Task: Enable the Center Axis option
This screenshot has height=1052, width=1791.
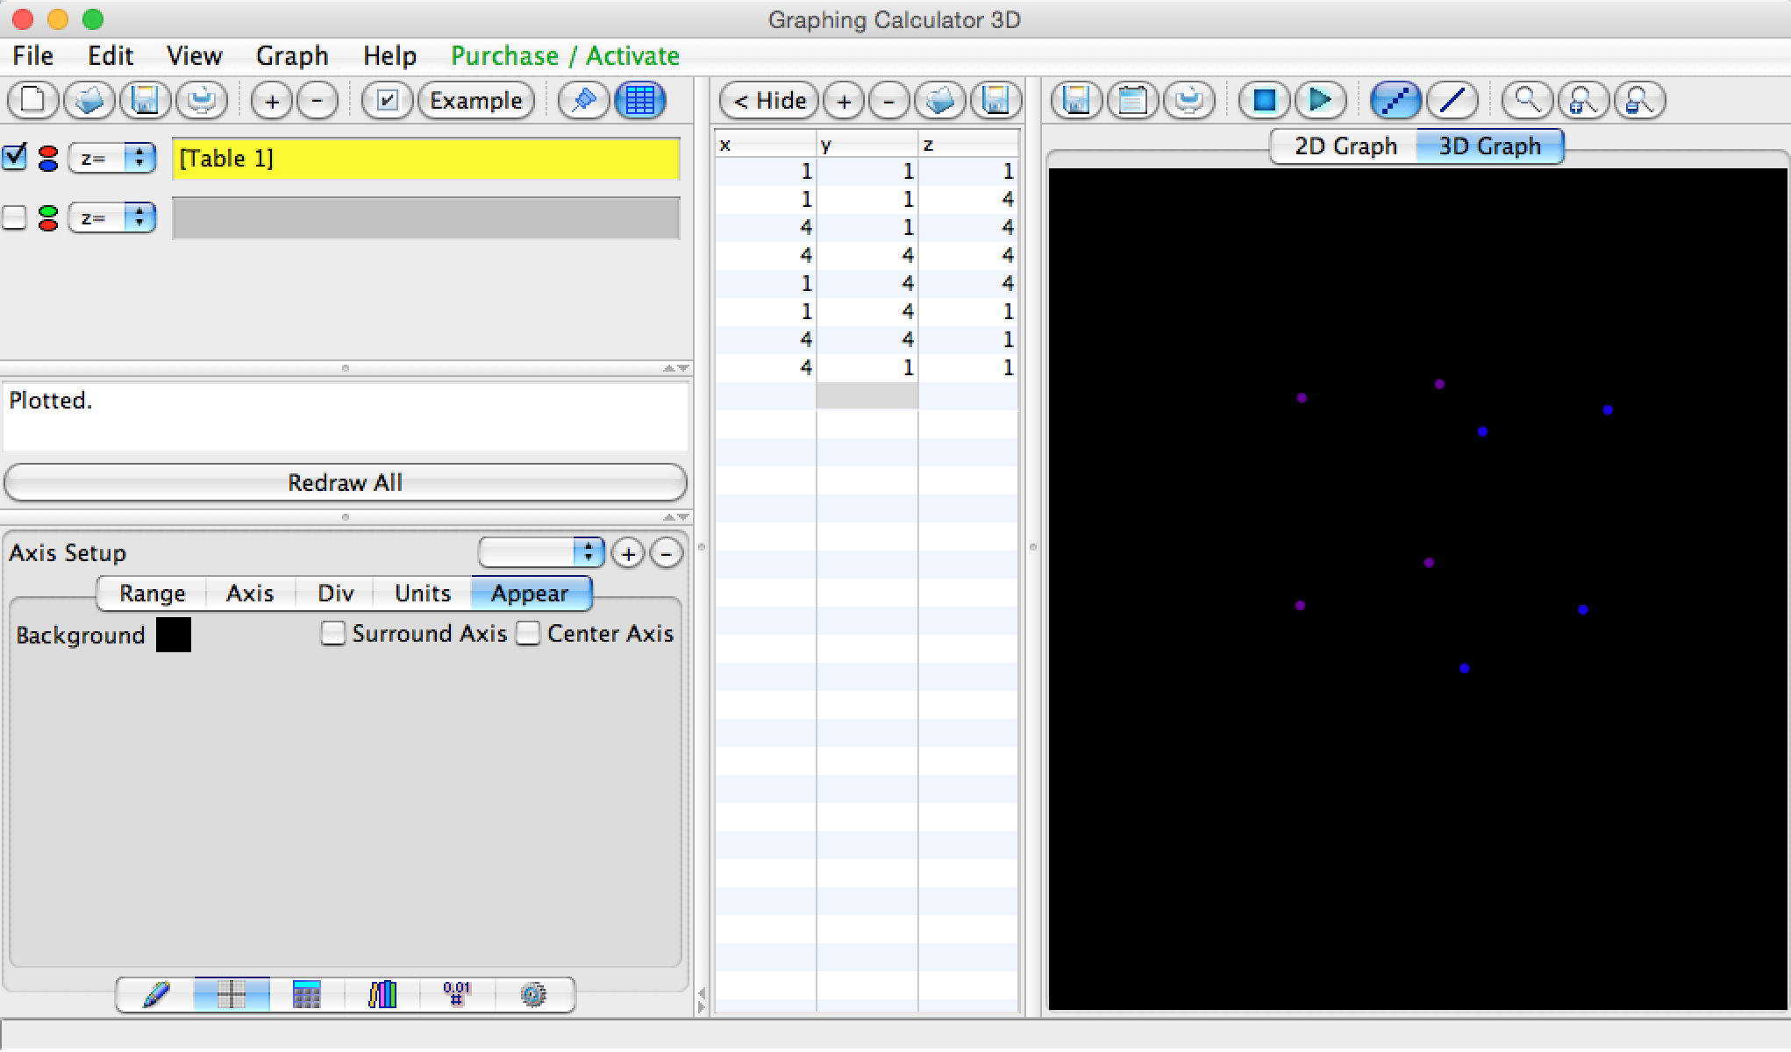Action: [x=528, y=633]
